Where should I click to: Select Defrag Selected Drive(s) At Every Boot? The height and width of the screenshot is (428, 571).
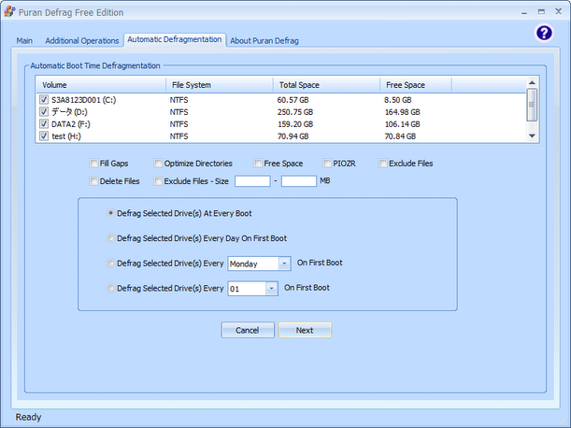[110, 213]
